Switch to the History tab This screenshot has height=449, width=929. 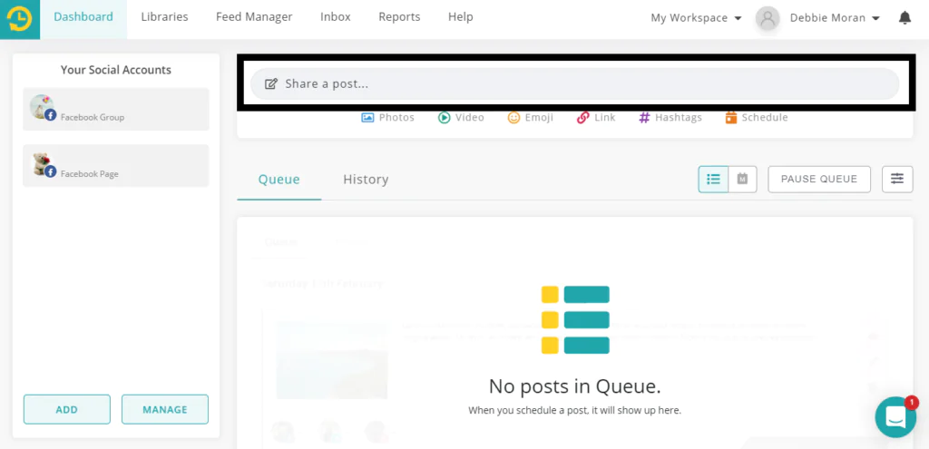(x=366, y=180)
